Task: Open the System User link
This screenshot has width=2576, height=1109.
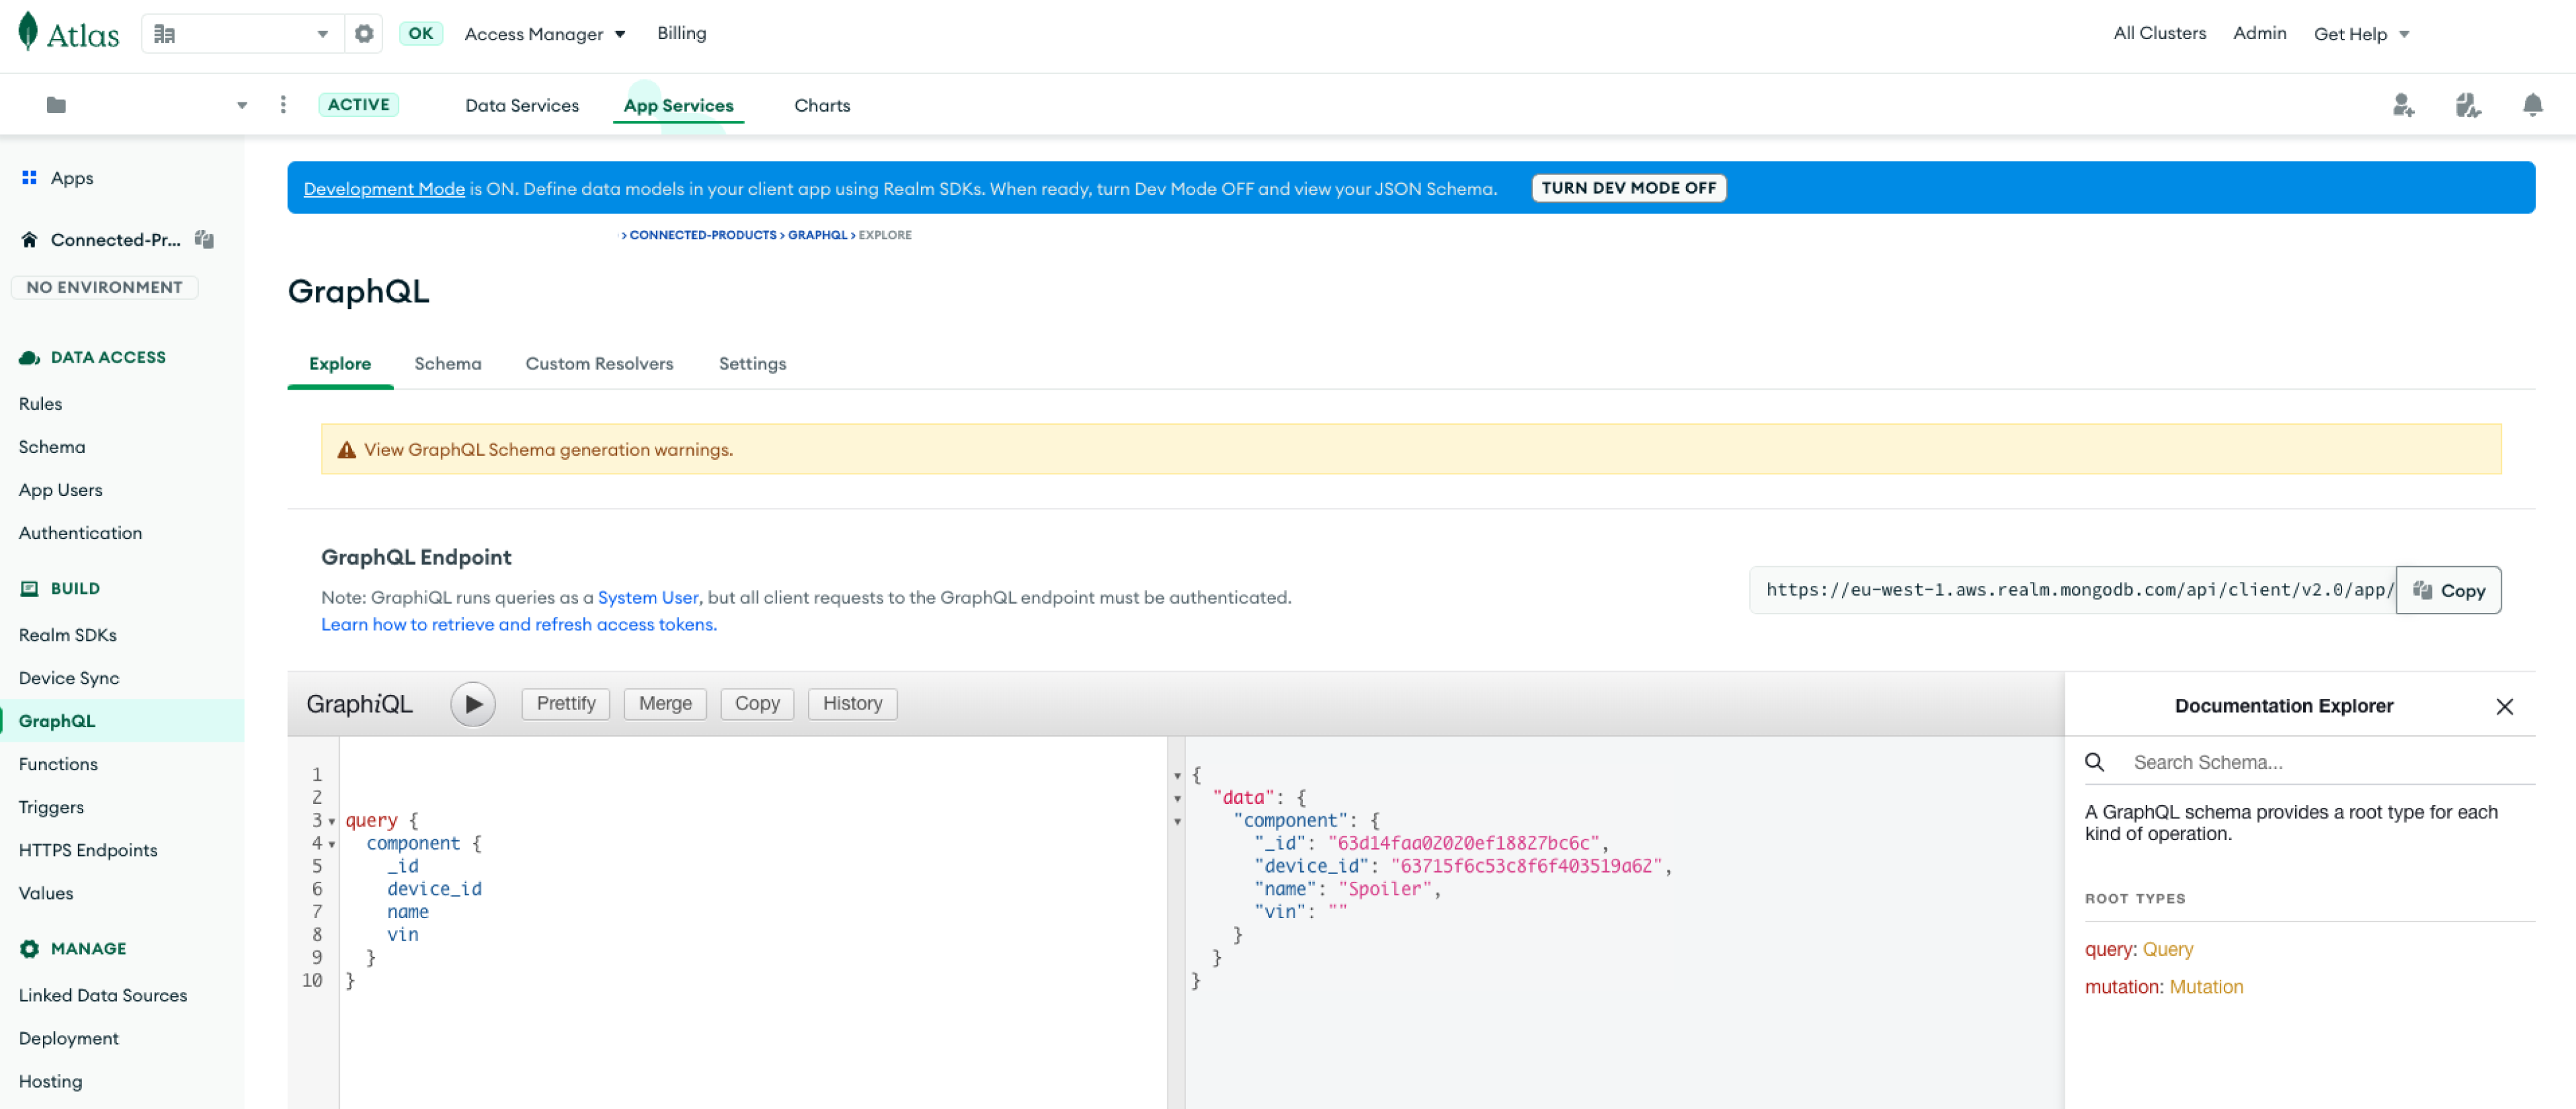Action: (x=648, y=597)
